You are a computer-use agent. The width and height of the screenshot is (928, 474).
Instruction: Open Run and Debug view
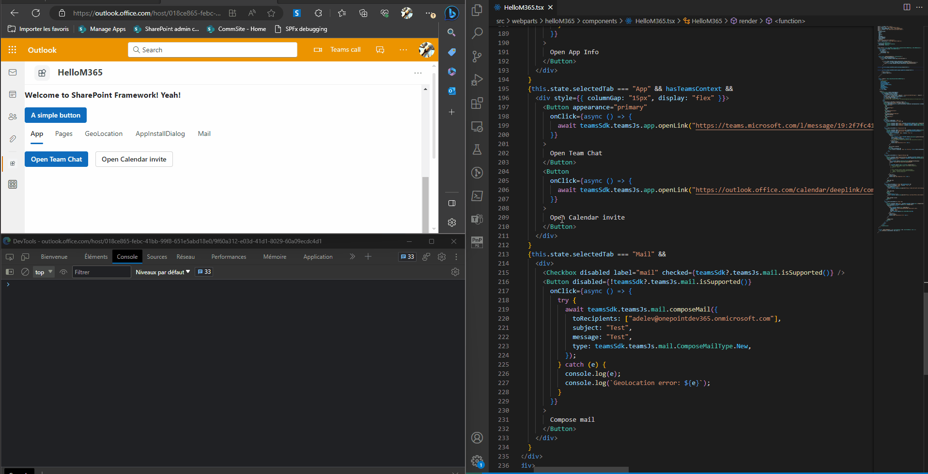point(477,80)
